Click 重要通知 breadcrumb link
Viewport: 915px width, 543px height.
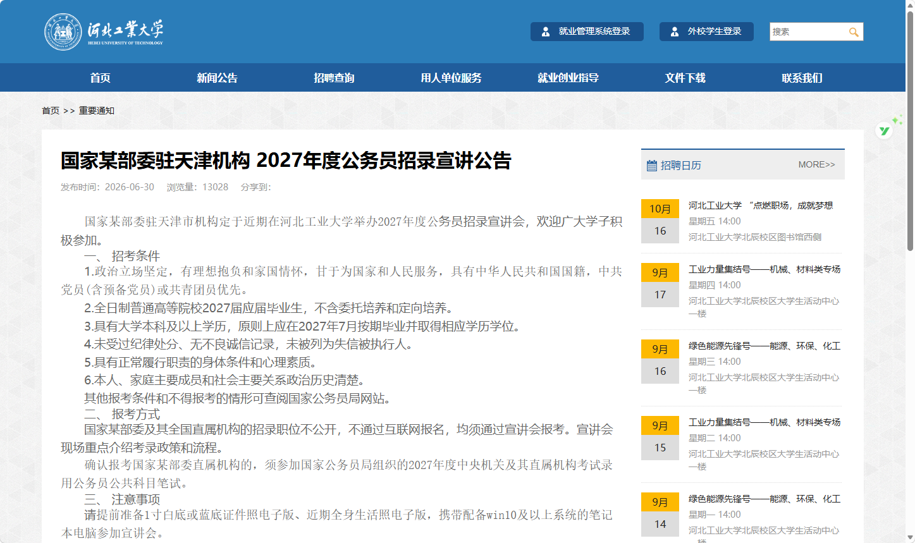click(x=97, y=111)
